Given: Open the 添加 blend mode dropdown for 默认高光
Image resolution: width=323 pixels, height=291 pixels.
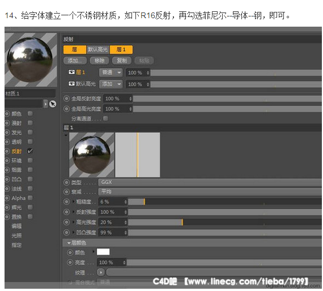Looking at the screenshot, I should (x=111, y=84).
